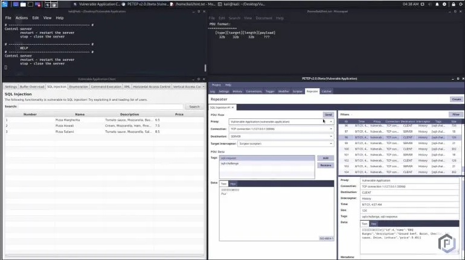Viewport: 465px width, 260px height.
Task: Open the notifications bell icon in tray
Action: [437, 4]
